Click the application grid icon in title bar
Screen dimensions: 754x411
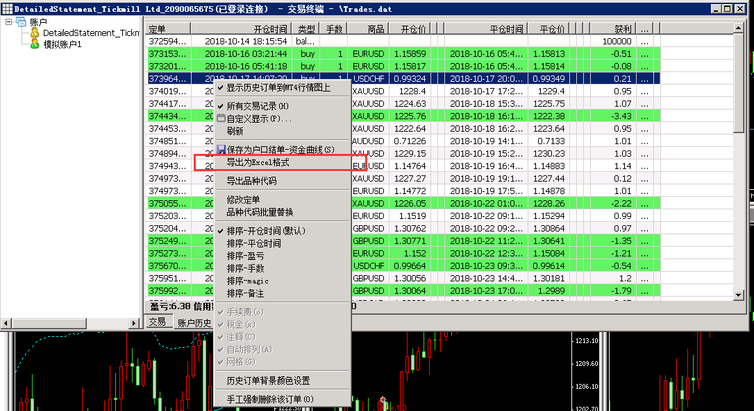pos(7,8)
